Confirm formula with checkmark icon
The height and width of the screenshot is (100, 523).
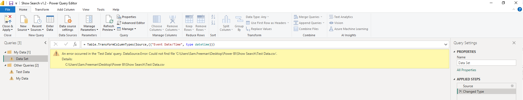coord(66,44)
